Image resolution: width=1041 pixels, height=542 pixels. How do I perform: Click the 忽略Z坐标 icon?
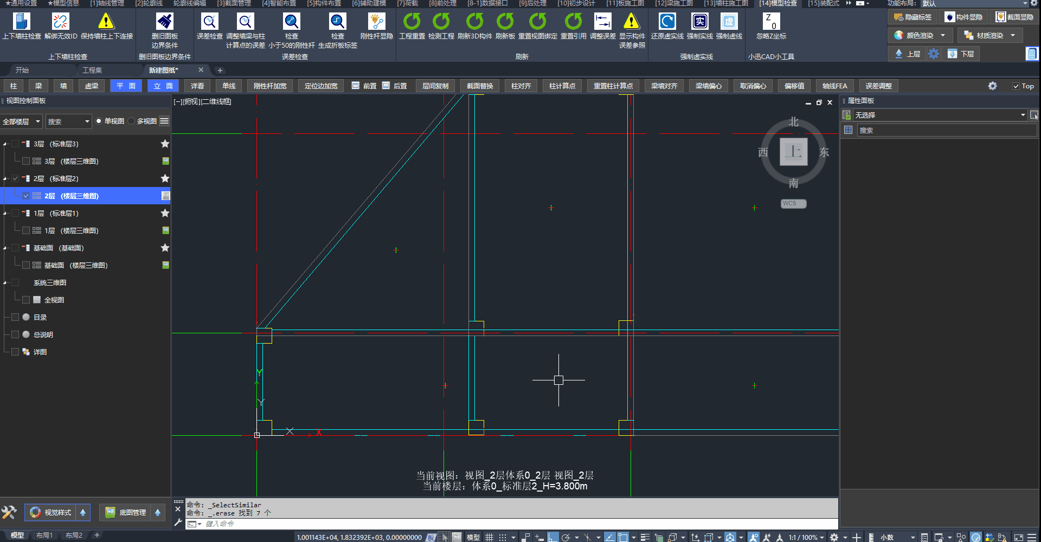[771, 22]
